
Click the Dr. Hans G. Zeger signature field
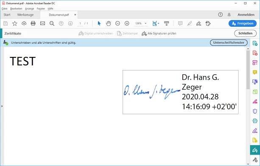click(x=181, y=92)
